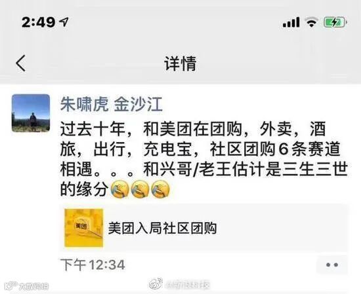Tap the post text about 美团
Viewport: 361px width, 294px height.
pyautogui.click(x=203, y=159)
